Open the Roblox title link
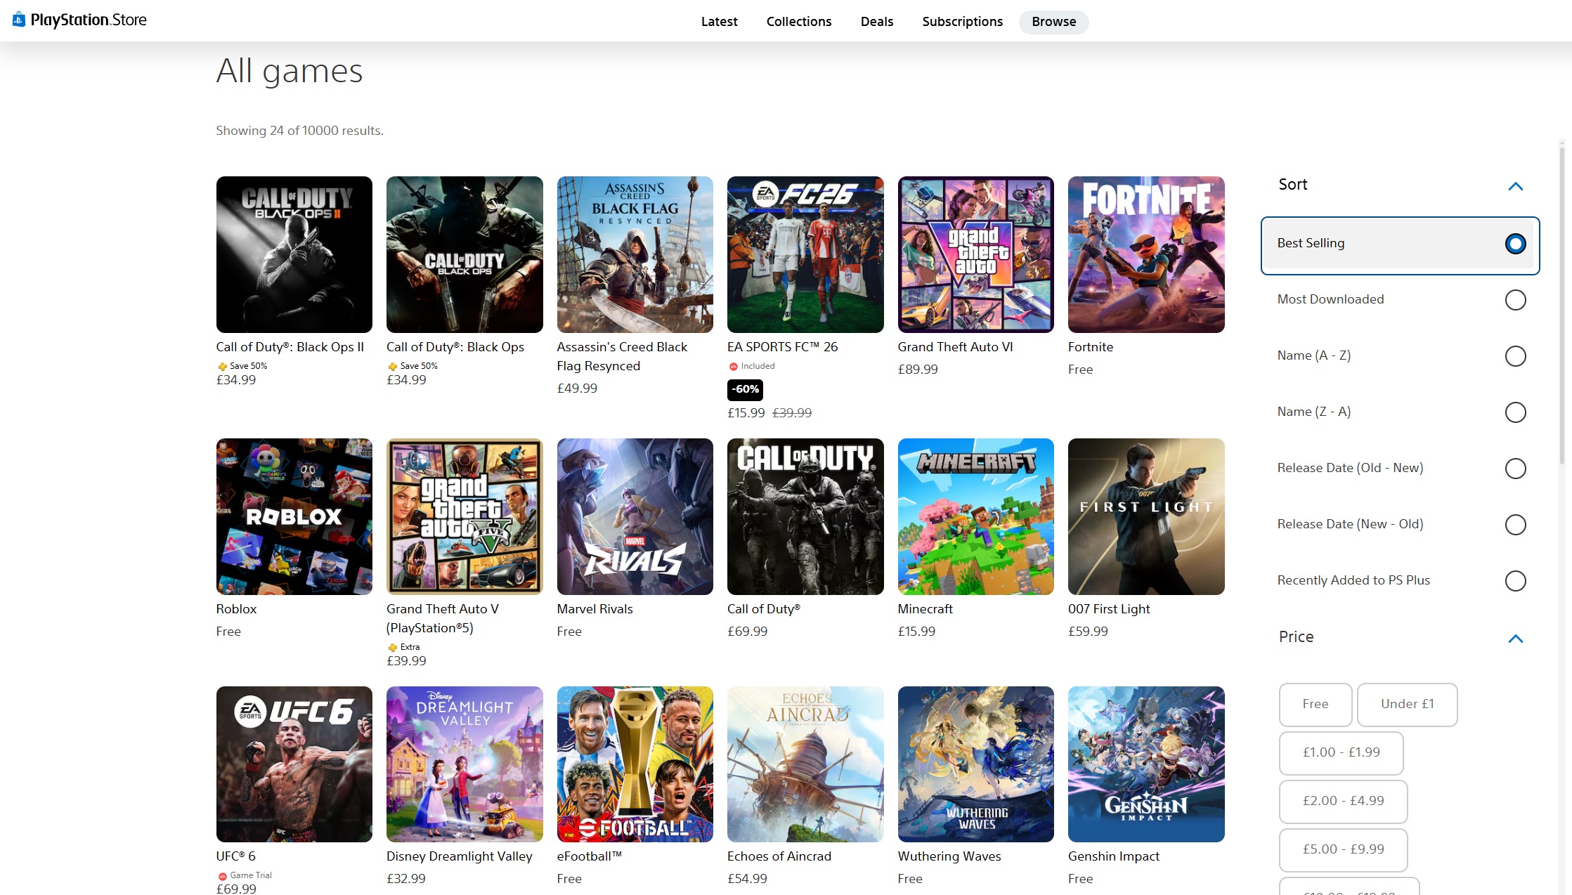 (236, 609)
